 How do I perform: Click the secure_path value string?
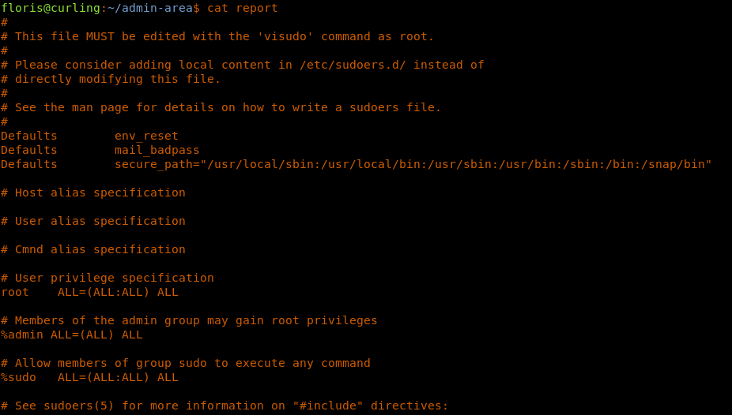coord(413,164)
